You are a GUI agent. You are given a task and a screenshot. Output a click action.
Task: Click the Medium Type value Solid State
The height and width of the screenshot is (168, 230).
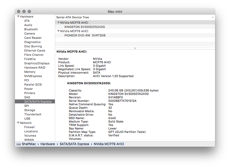click(x=116, y=121)
